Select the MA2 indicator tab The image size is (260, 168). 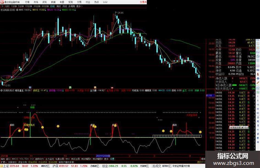[x=67, y=159]
